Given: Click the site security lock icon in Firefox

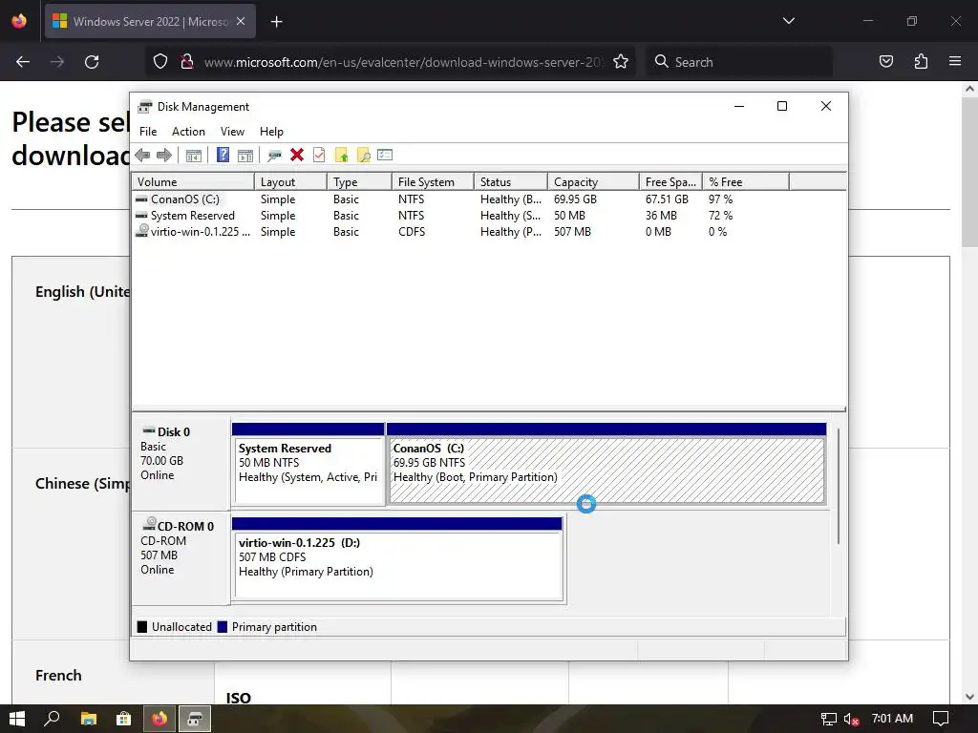Looking at the screenshot, I should point(186,62).
